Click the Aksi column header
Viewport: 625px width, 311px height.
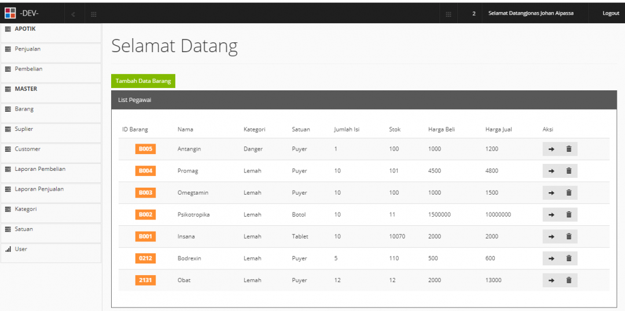[x=547, y=130]
